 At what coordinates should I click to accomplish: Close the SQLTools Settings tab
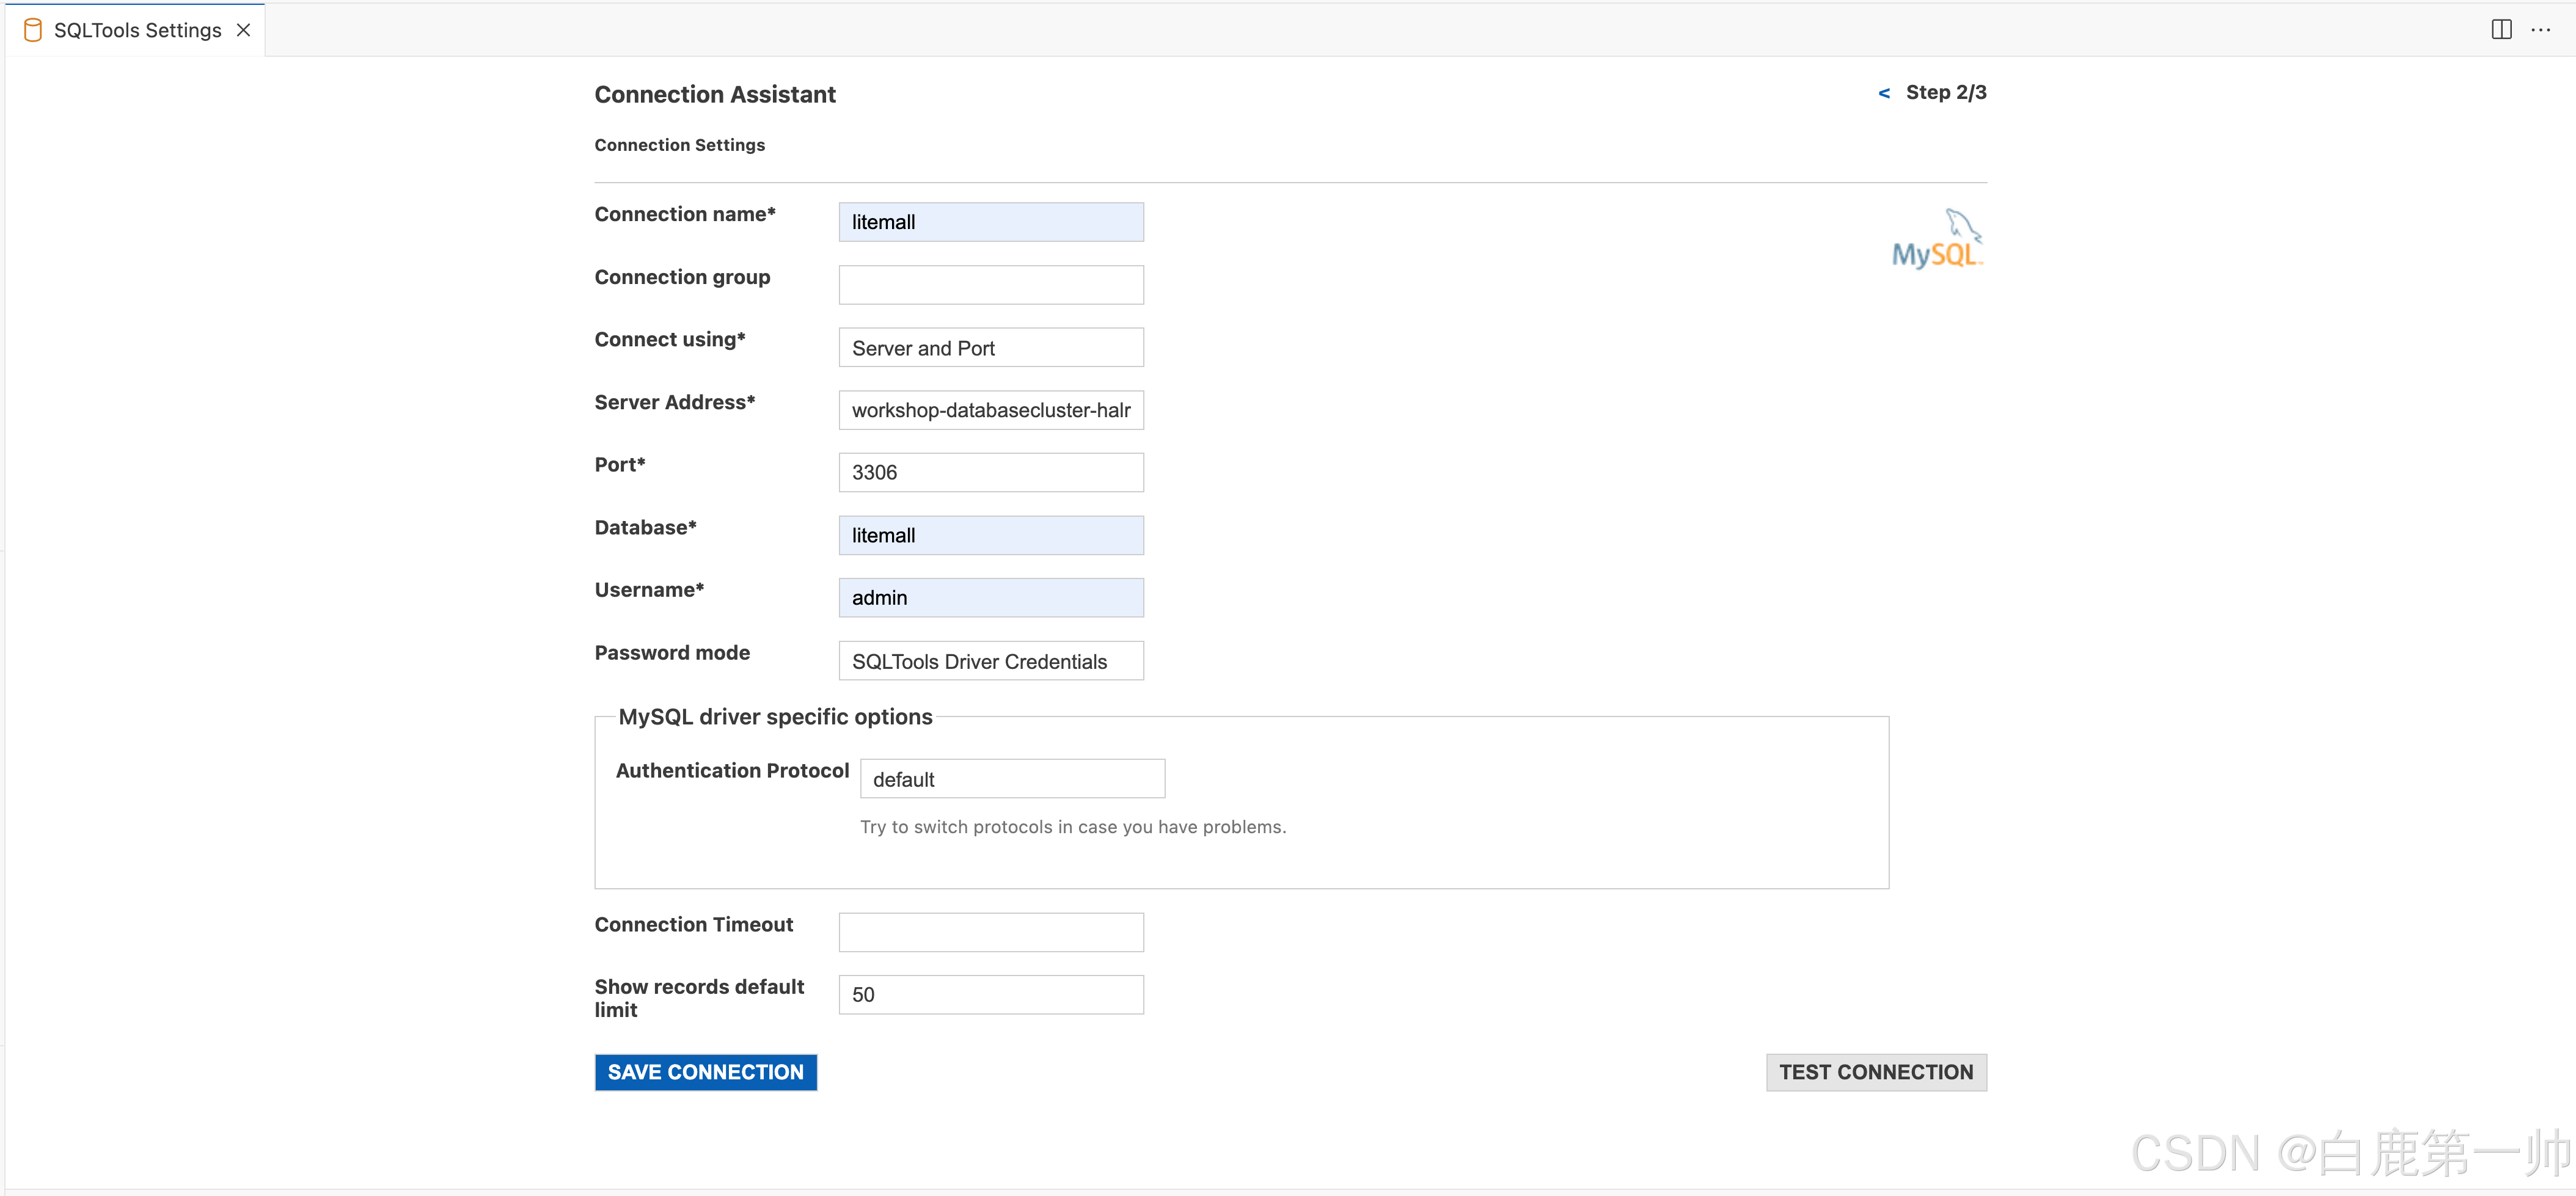tap(243, 30)
